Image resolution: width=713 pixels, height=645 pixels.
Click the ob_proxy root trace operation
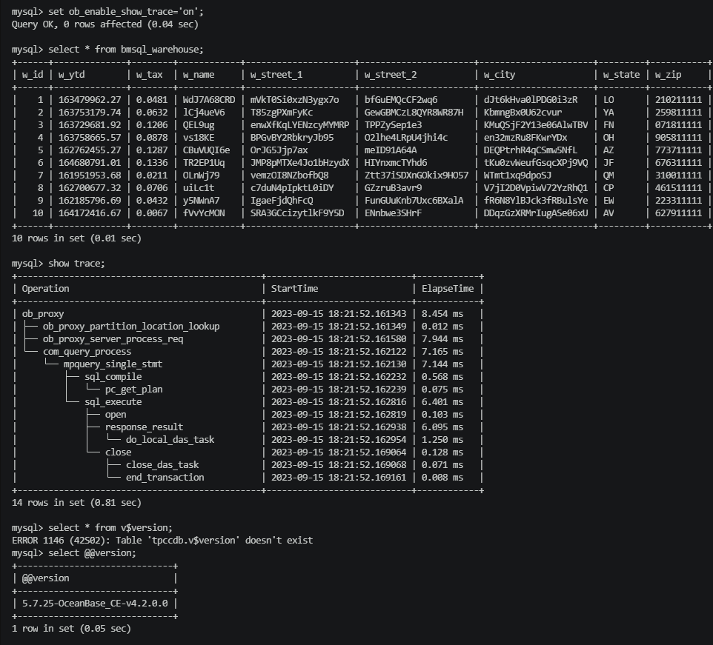[x=43, y=314]
